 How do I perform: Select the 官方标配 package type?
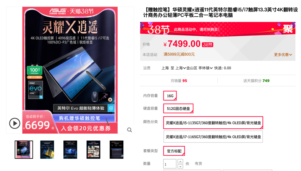pos(174,151)
